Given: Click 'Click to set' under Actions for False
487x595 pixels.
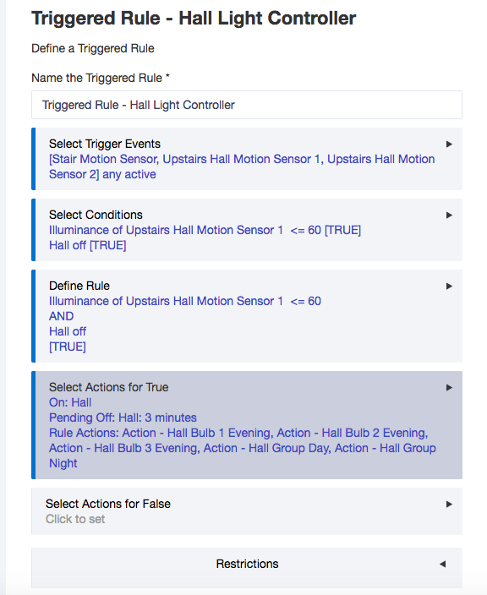Looking at the screenshot, I should tap(75, 519).
